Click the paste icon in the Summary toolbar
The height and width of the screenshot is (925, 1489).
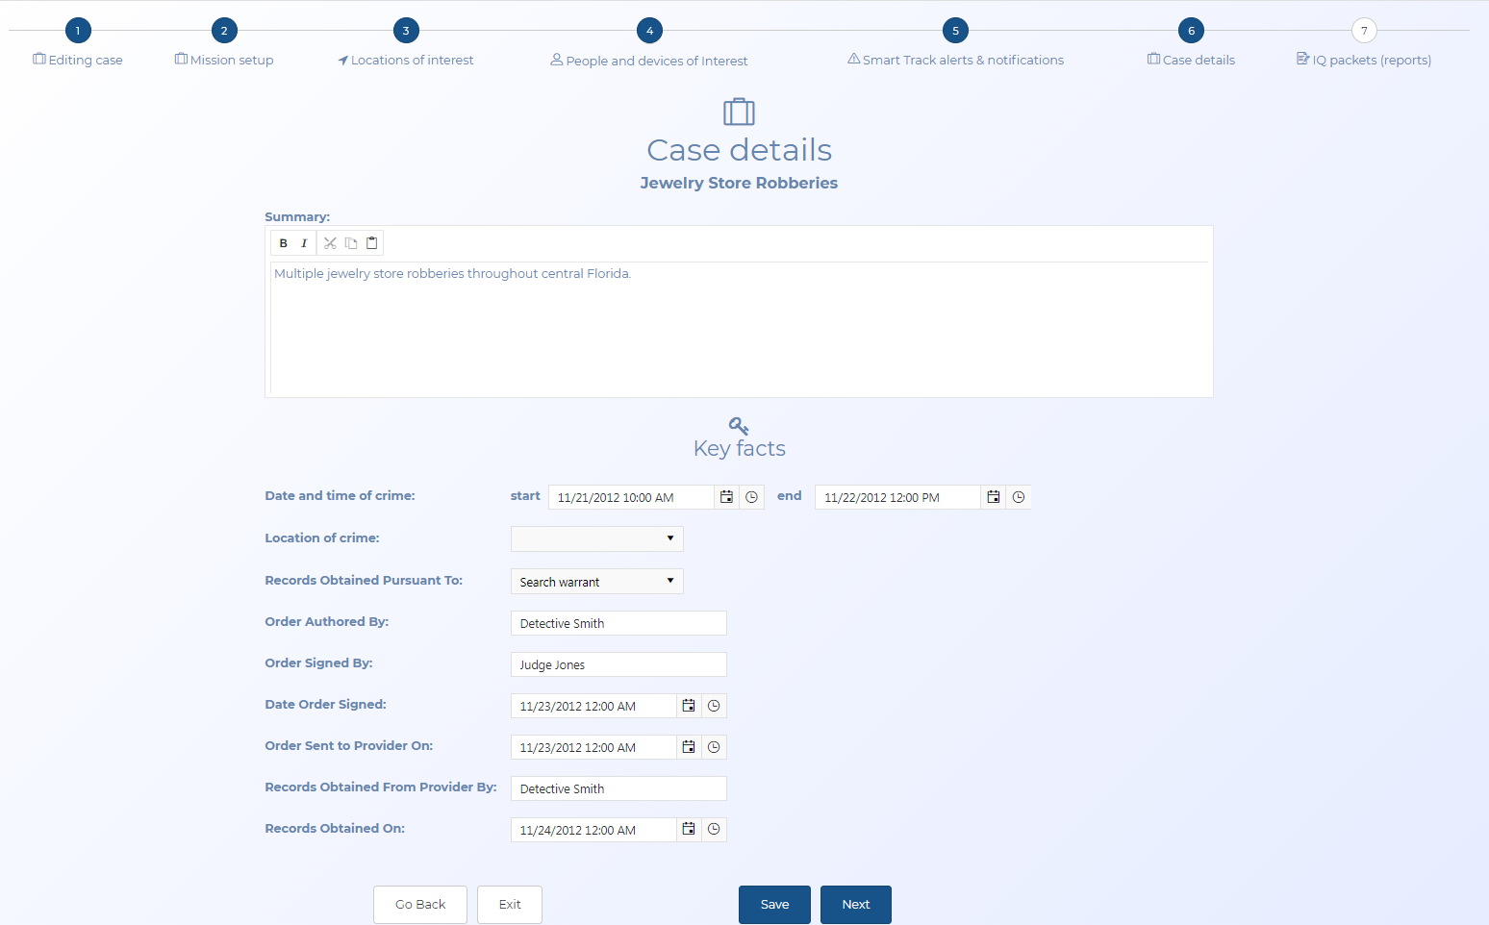tap(371, 242)
